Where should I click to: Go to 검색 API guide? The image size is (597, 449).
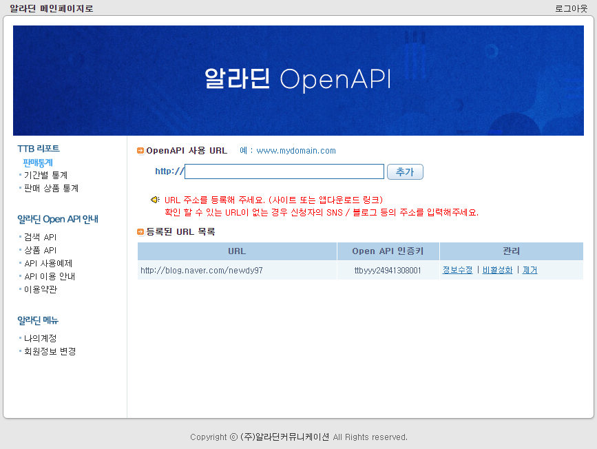click(41, 238)
